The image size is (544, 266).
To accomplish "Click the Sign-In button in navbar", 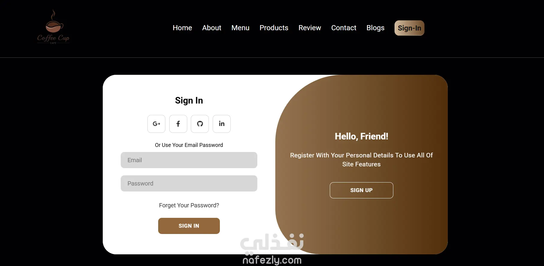I will (409, 28).
